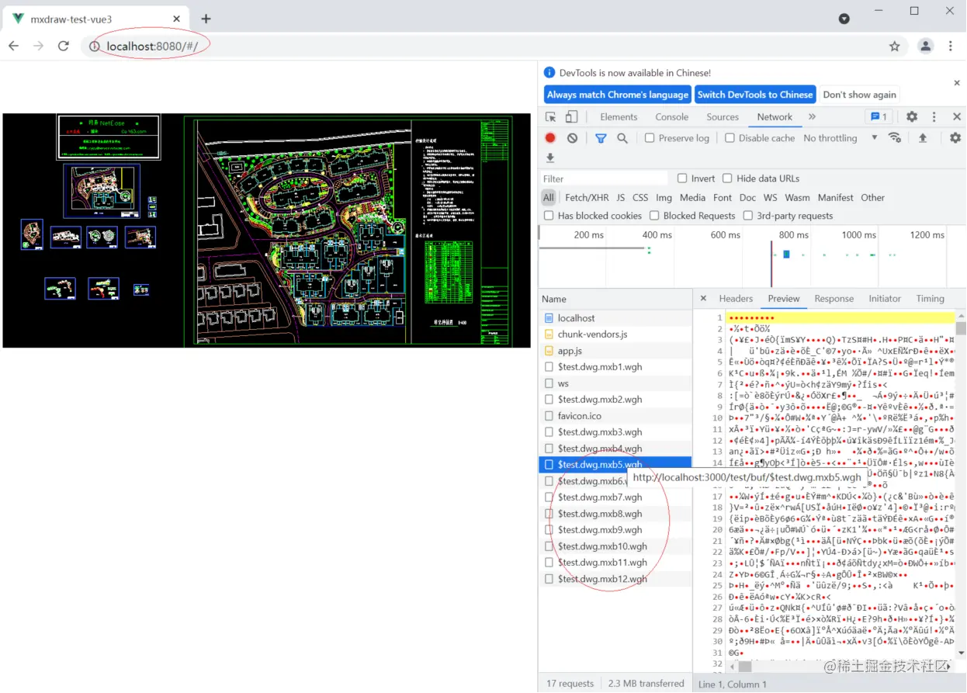Select the All filter type
The width and height of the screenshot is (967, 693).
click(549, 198)
